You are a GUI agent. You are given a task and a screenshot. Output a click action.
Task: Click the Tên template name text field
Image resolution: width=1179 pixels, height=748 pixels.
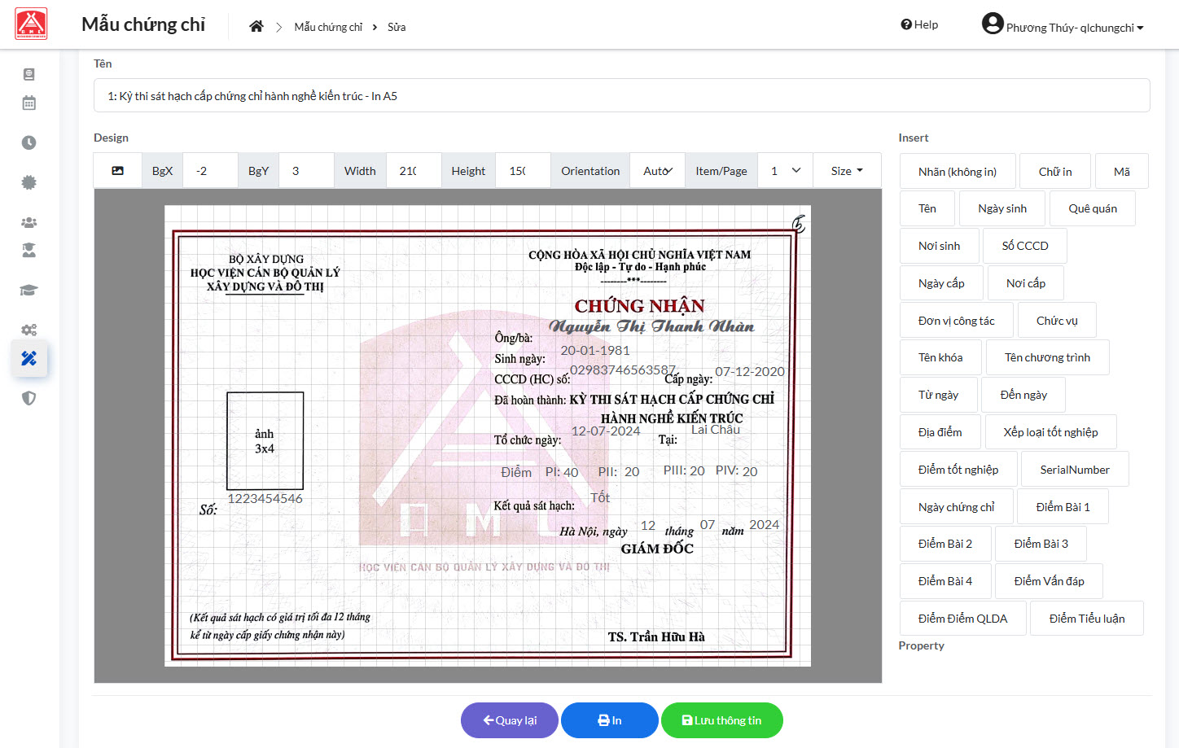click(x=621, y=96)
